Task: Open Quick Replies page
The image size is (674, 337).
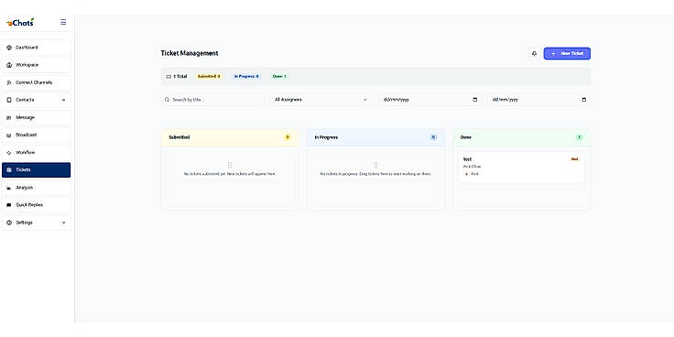Action: (36, 205)
